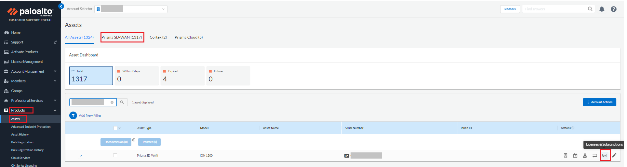Collapse the Products menu chevron
Screen dimensions: 627x167
pyautogui.click(x=55, y=110)
